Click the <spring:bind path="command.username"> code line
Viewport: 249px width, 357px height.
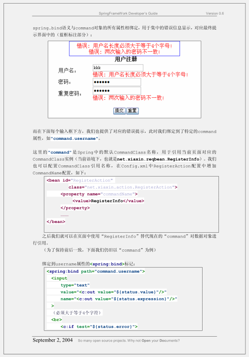pyautogui.click(x=96, y=271)
